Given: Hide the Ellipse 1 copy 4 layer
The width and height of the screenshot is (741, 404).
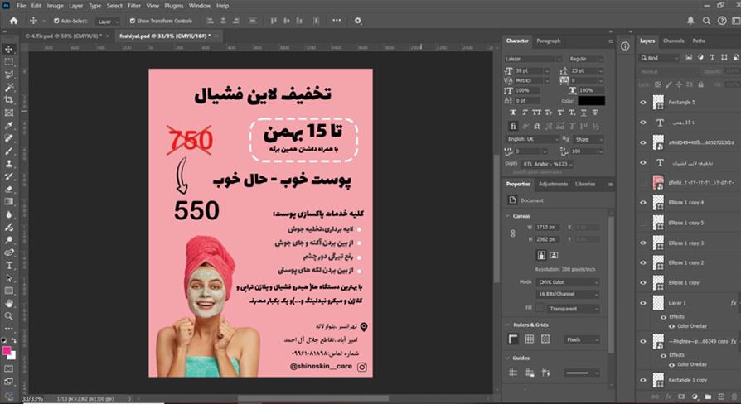Looking at the screenshot, I should point(643,203).
